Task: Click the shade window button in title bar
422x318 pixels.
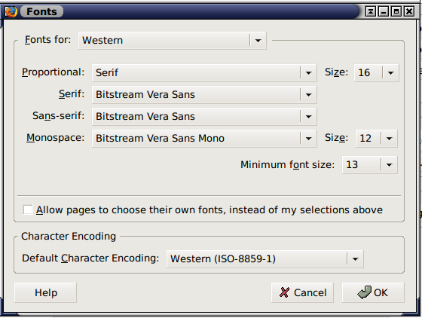Action: 371,11
